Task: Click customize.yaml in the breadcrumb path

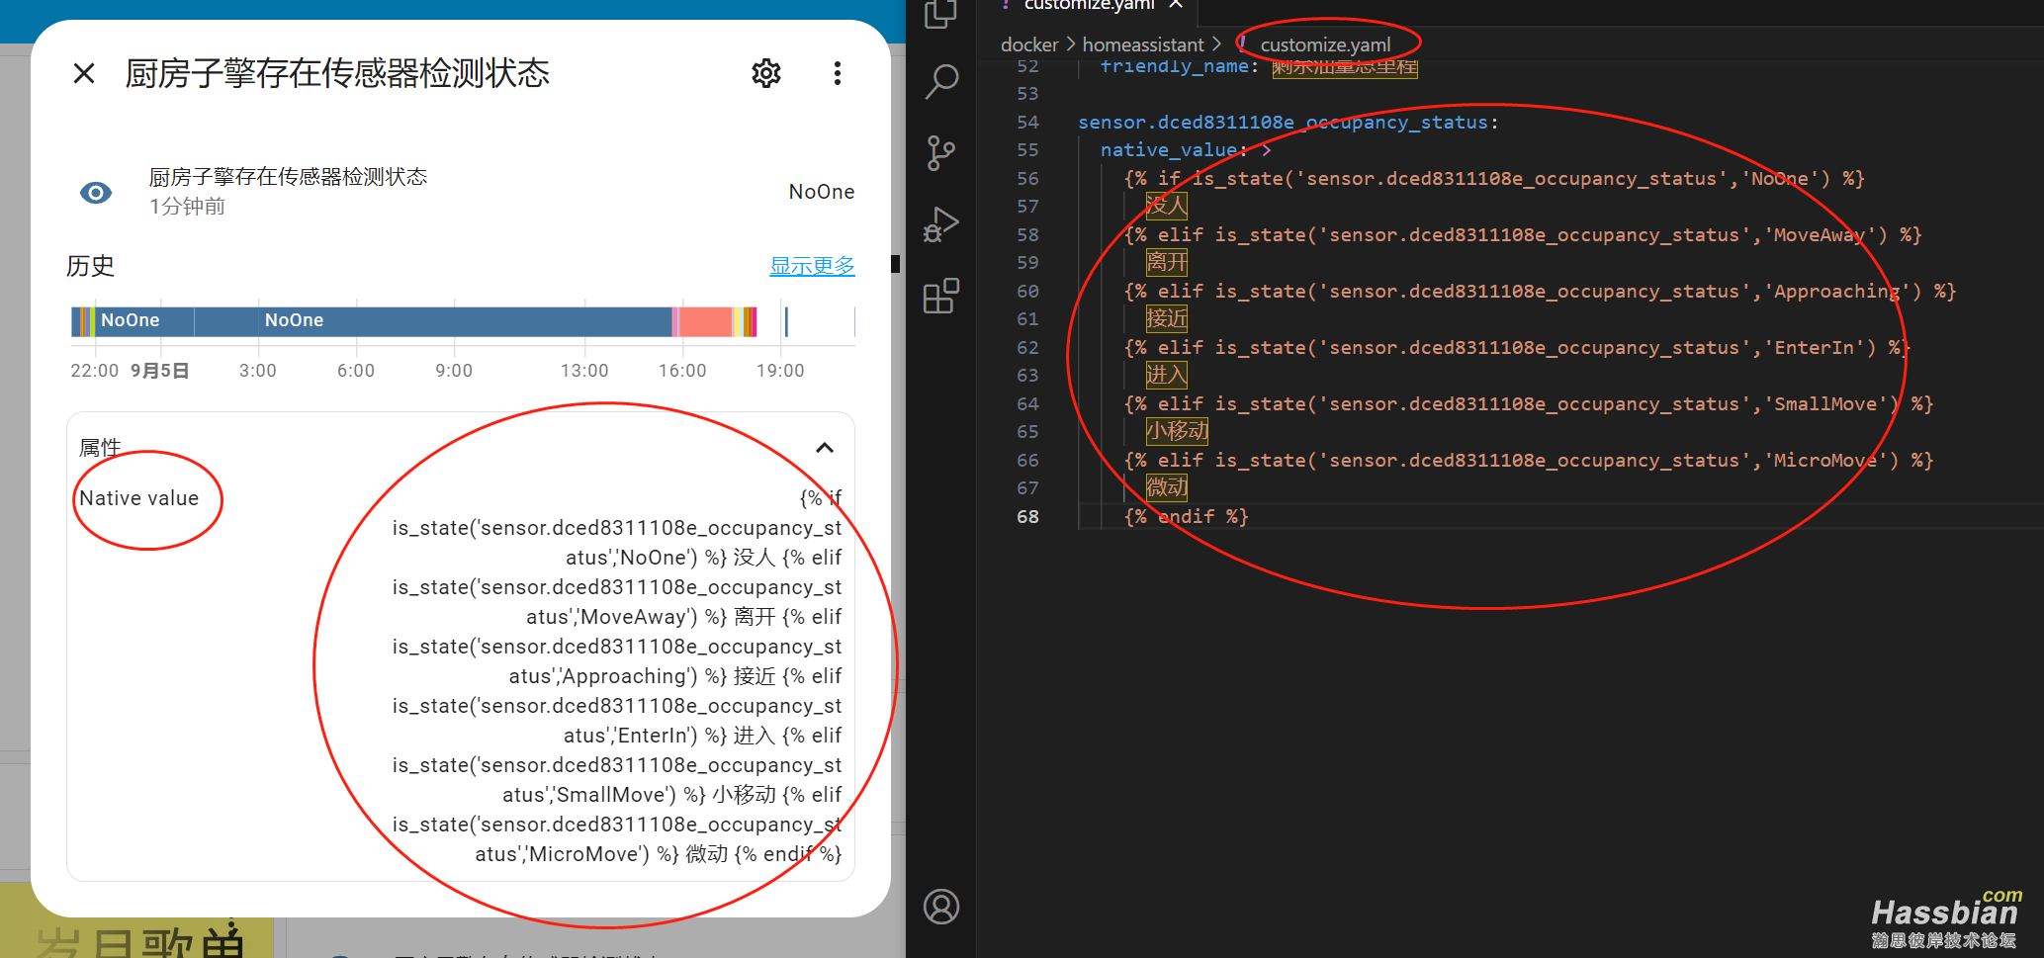Action: (x=1325, y=44)
